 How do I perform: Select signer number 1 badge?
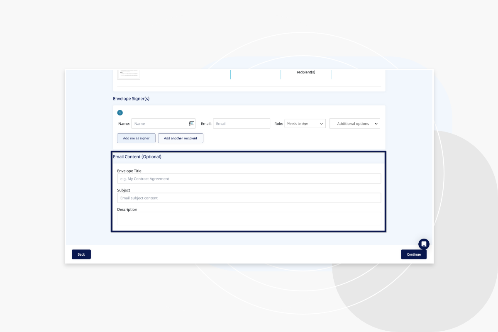(120, 112)
